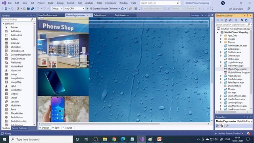Open Google Chrome from taskbar
Viewport: 254px width, 143px height.
click(114, 139)
